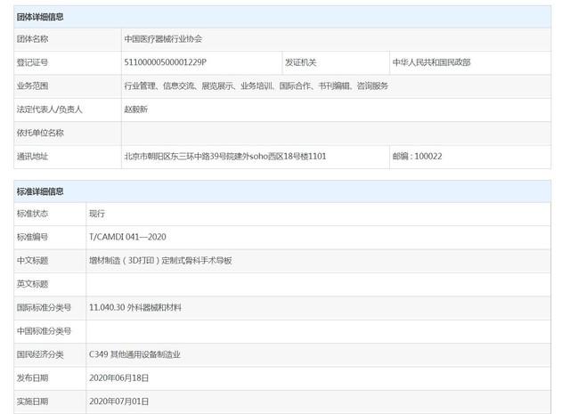Viewport: 570px width, 414px height.
Task: Click the publish date 2020年06月18日
Action: coord(118,377)
